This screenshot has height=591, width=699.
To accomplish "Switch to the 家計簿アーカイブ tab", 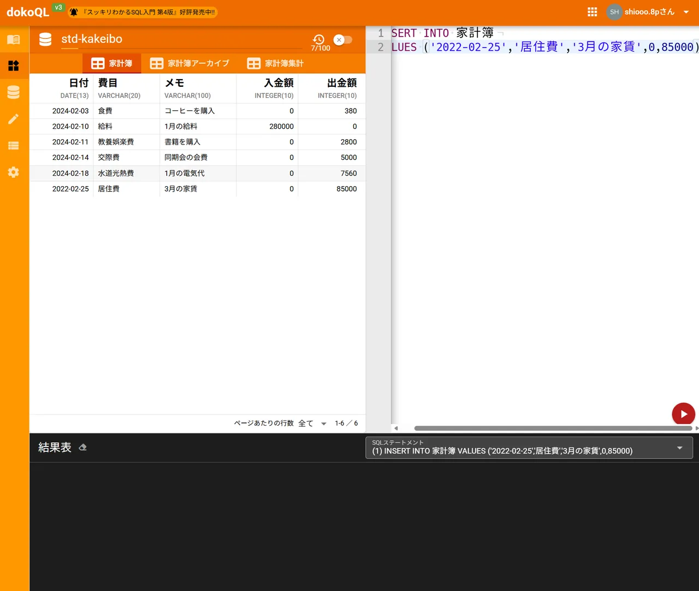I will pyautogui.click(x=189, y=63).
